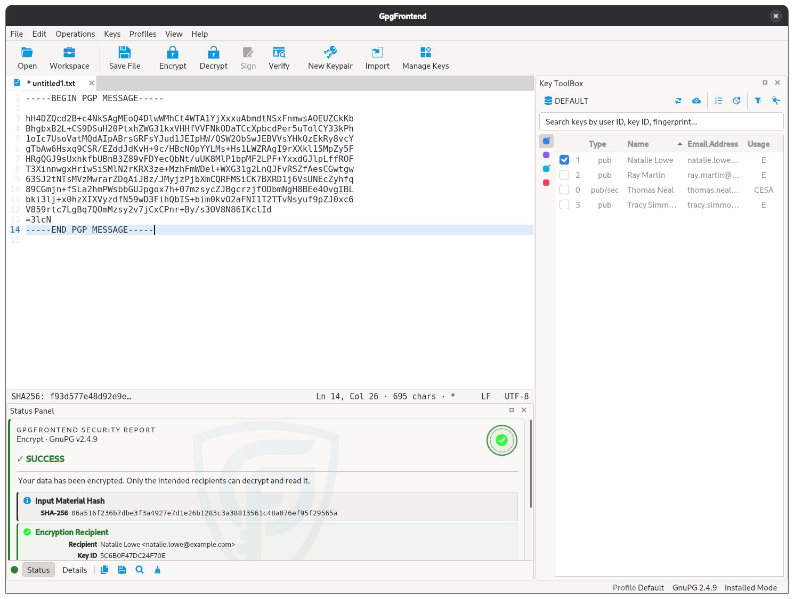This screenshot has height=599, width=794.
Task: Click the filter keys icon in Key ToolBox
Action: click(x=758, y=101)
